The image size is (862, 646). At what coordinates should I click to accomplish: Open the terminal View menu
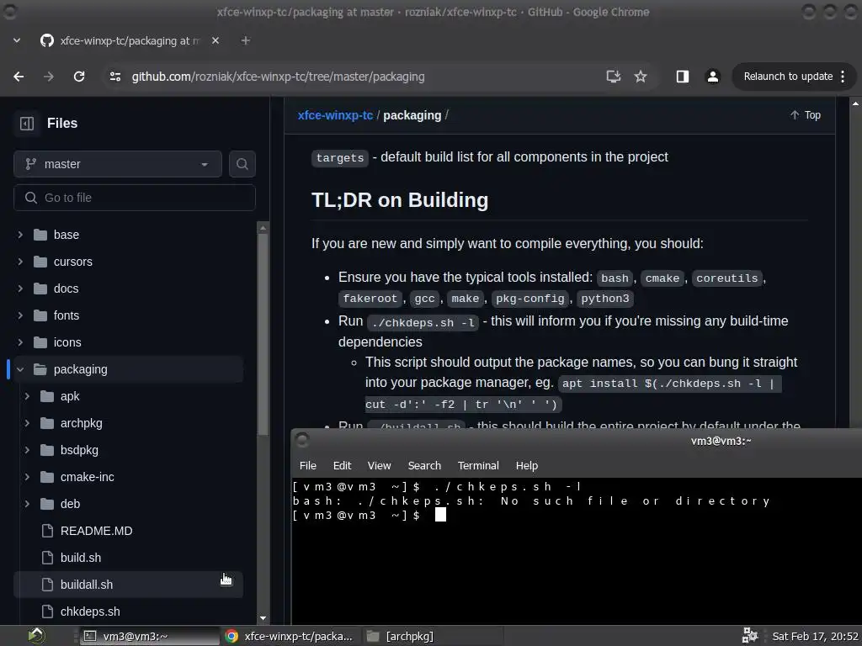click(380, 466)
